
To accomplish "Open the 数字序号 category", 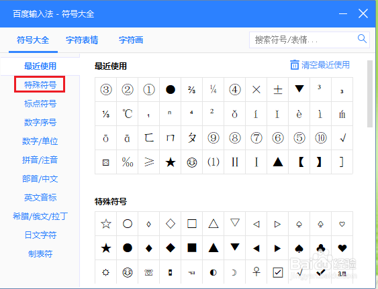I will (40, 122).
